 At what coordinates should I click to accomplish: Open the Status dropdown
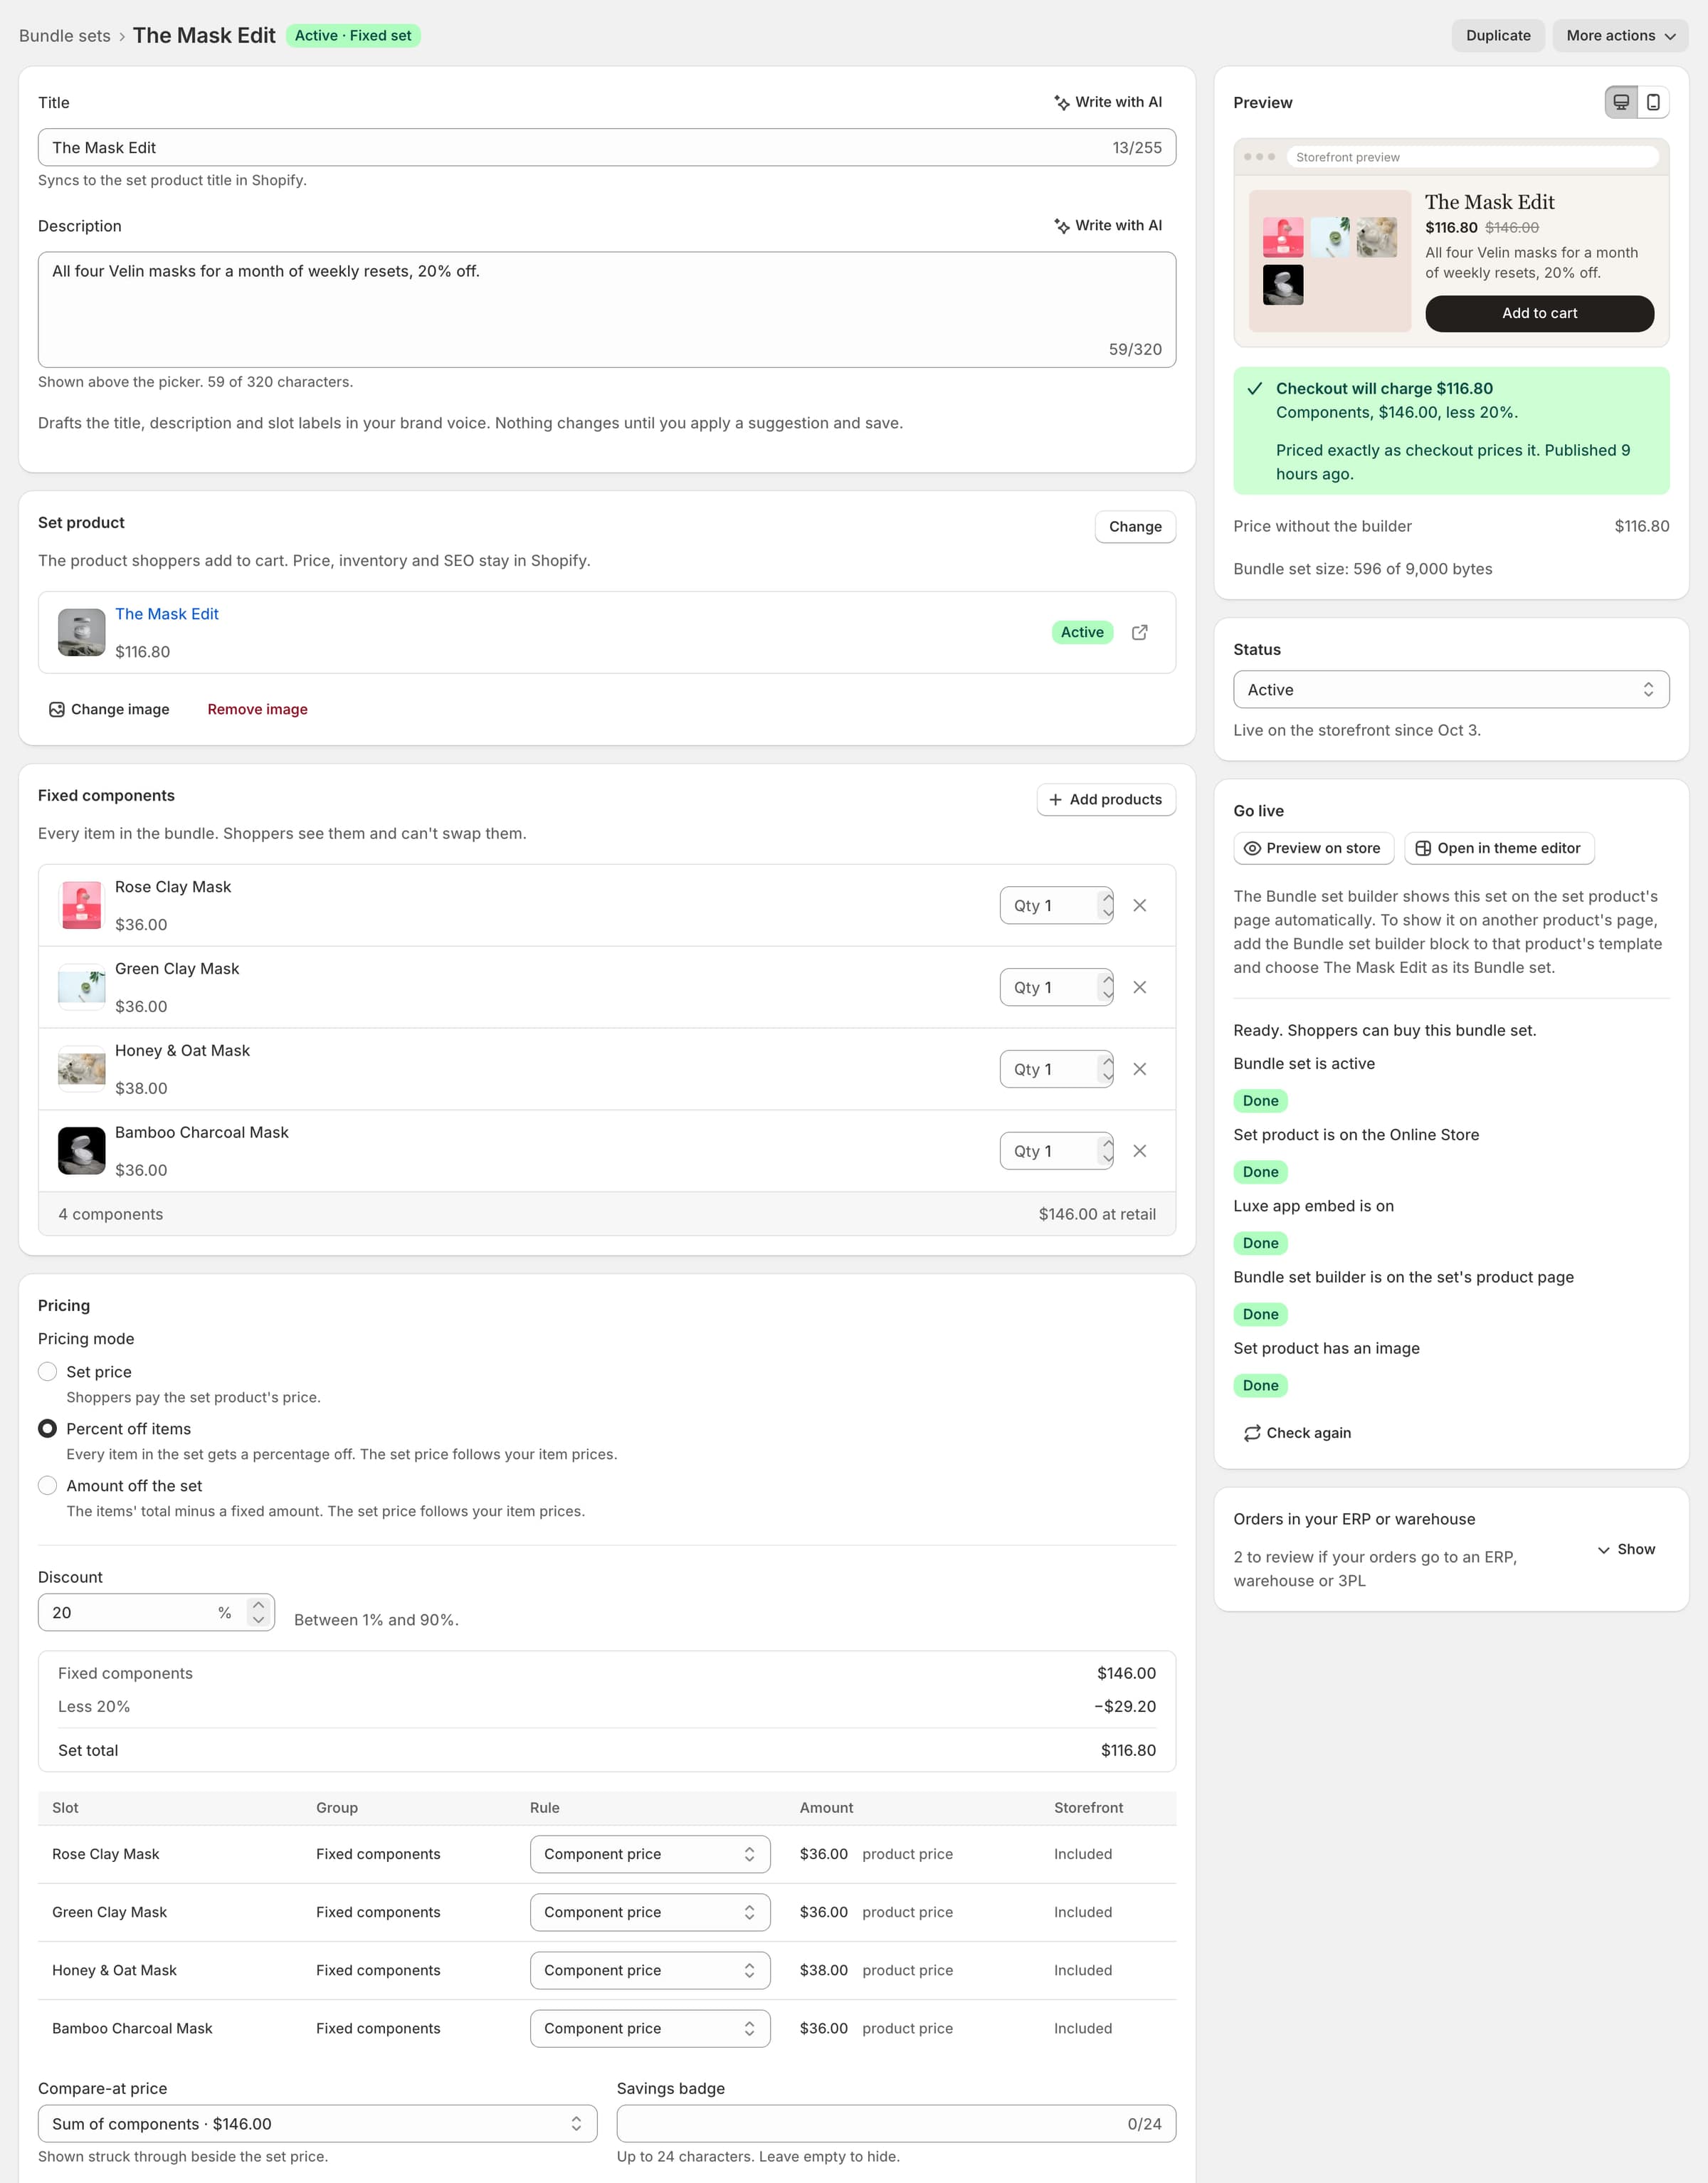click(x=1451, y=689)
